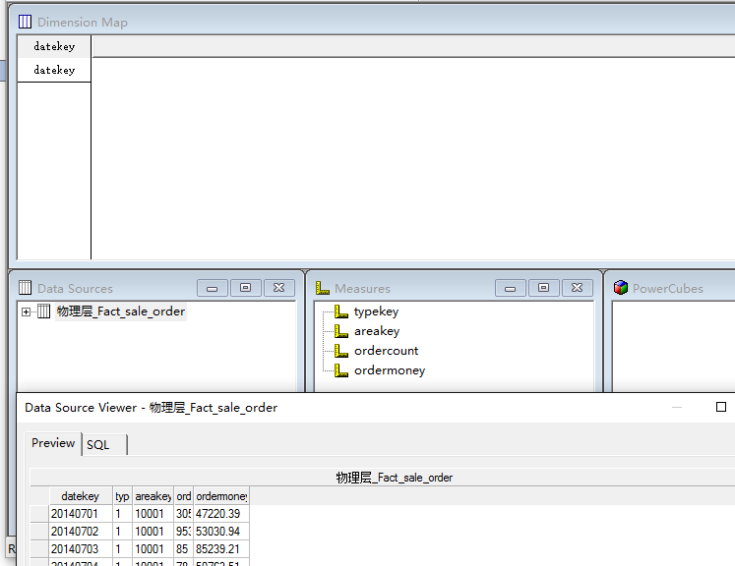Click the typekey measure icon
735x566 pixels.
point(341,311)
